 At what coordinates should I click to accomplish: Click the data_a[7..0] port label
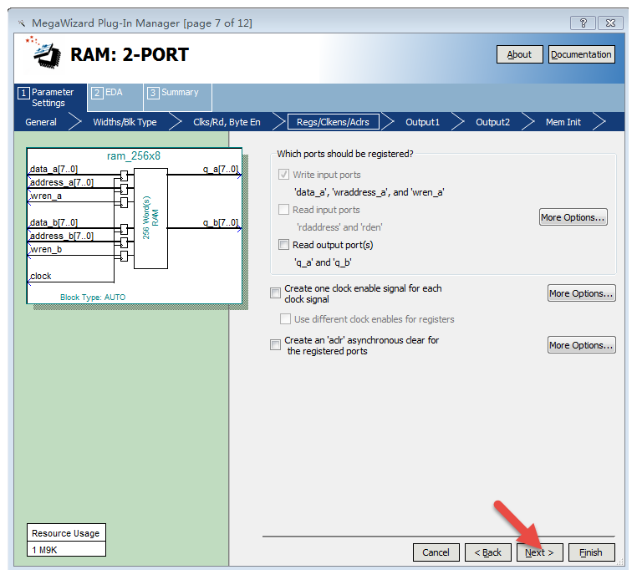click(54, 169)
